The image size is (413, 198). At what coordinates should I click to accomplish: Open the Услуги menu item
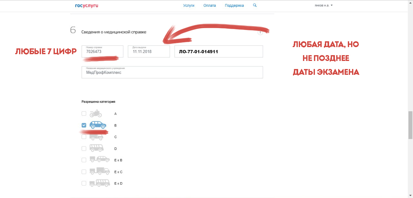pyautogui.click(x=189, y=5)
